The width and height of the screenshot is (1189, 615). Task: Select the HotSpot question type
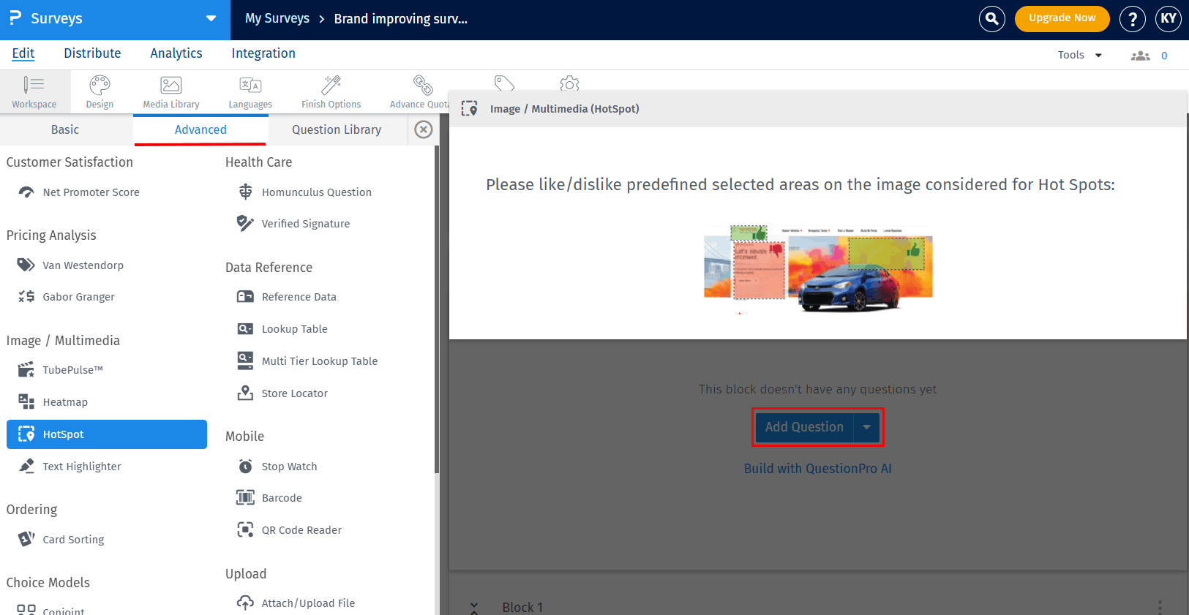(x=107, y=434)
